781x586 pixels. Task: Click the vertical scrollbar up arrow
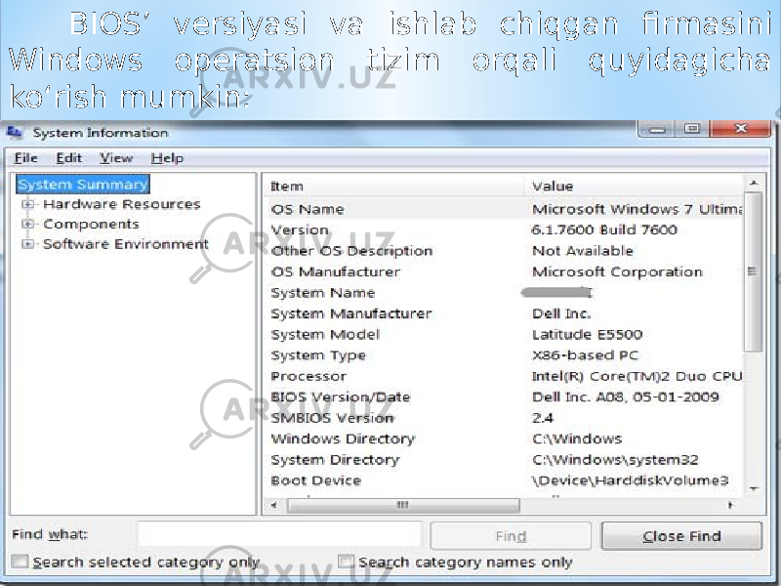click(x=754, y=184)
